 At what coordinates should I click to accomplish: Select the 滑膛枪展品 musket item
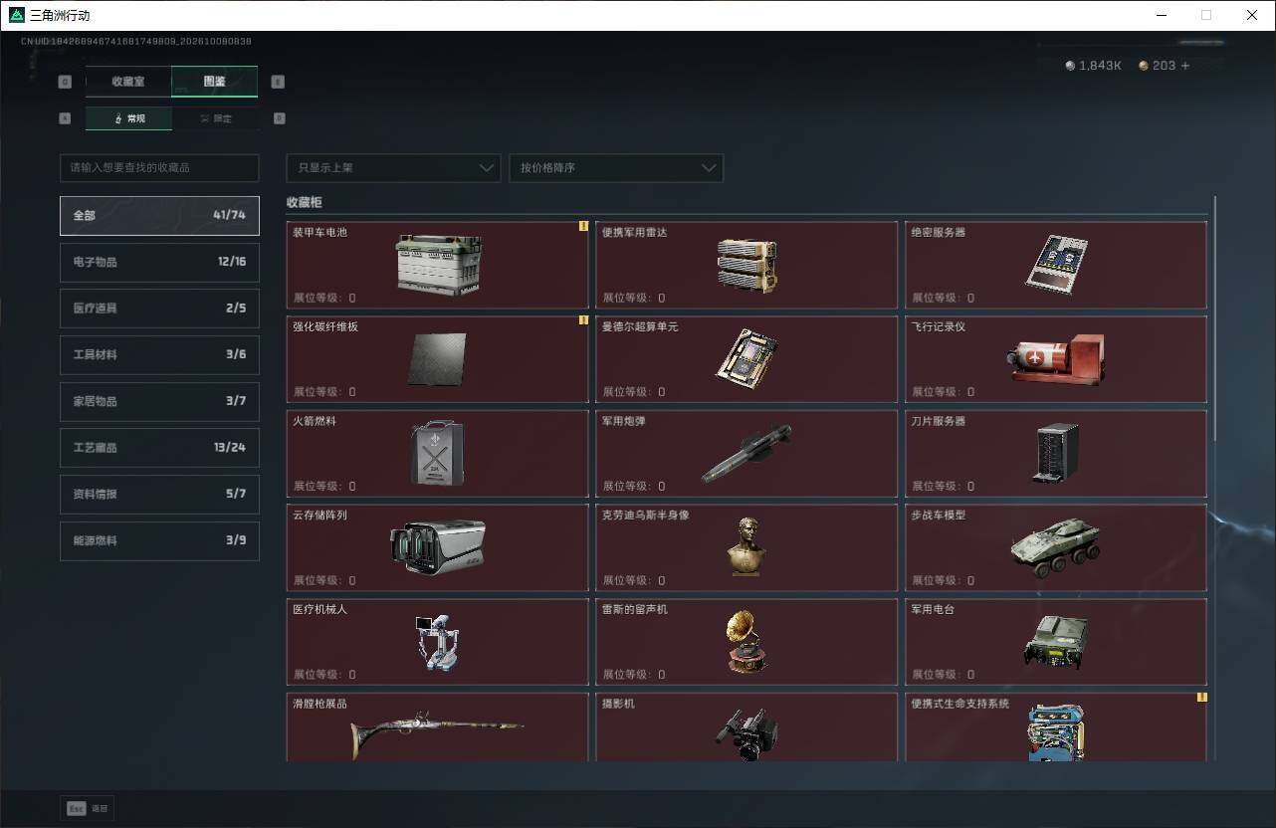[438, 726]
